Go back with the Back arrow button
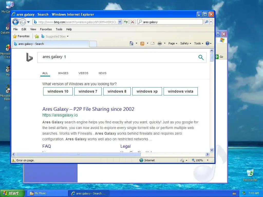 16,22
